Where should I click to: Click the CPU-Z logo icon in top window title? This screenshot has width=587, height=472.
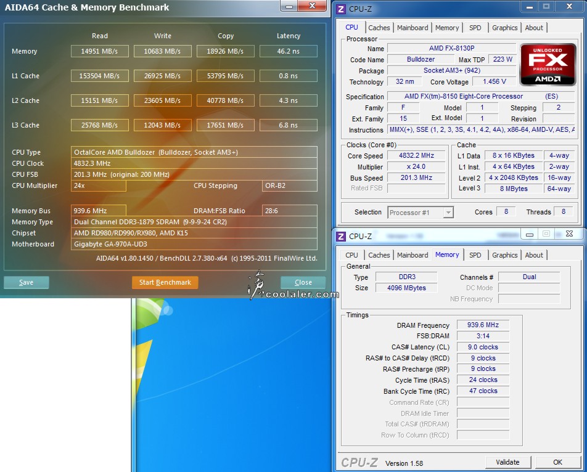click(340, 9)
